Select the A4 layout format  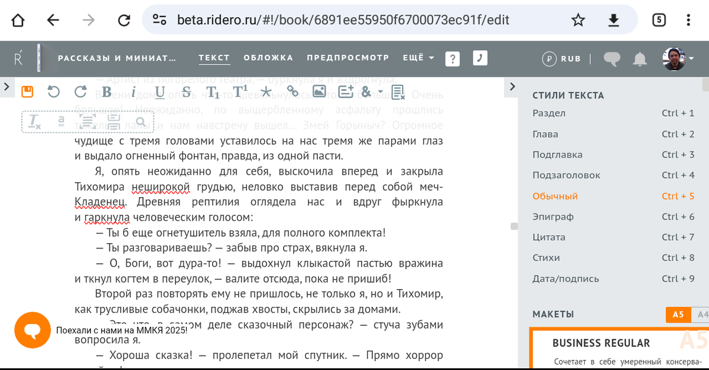[701, 315]
